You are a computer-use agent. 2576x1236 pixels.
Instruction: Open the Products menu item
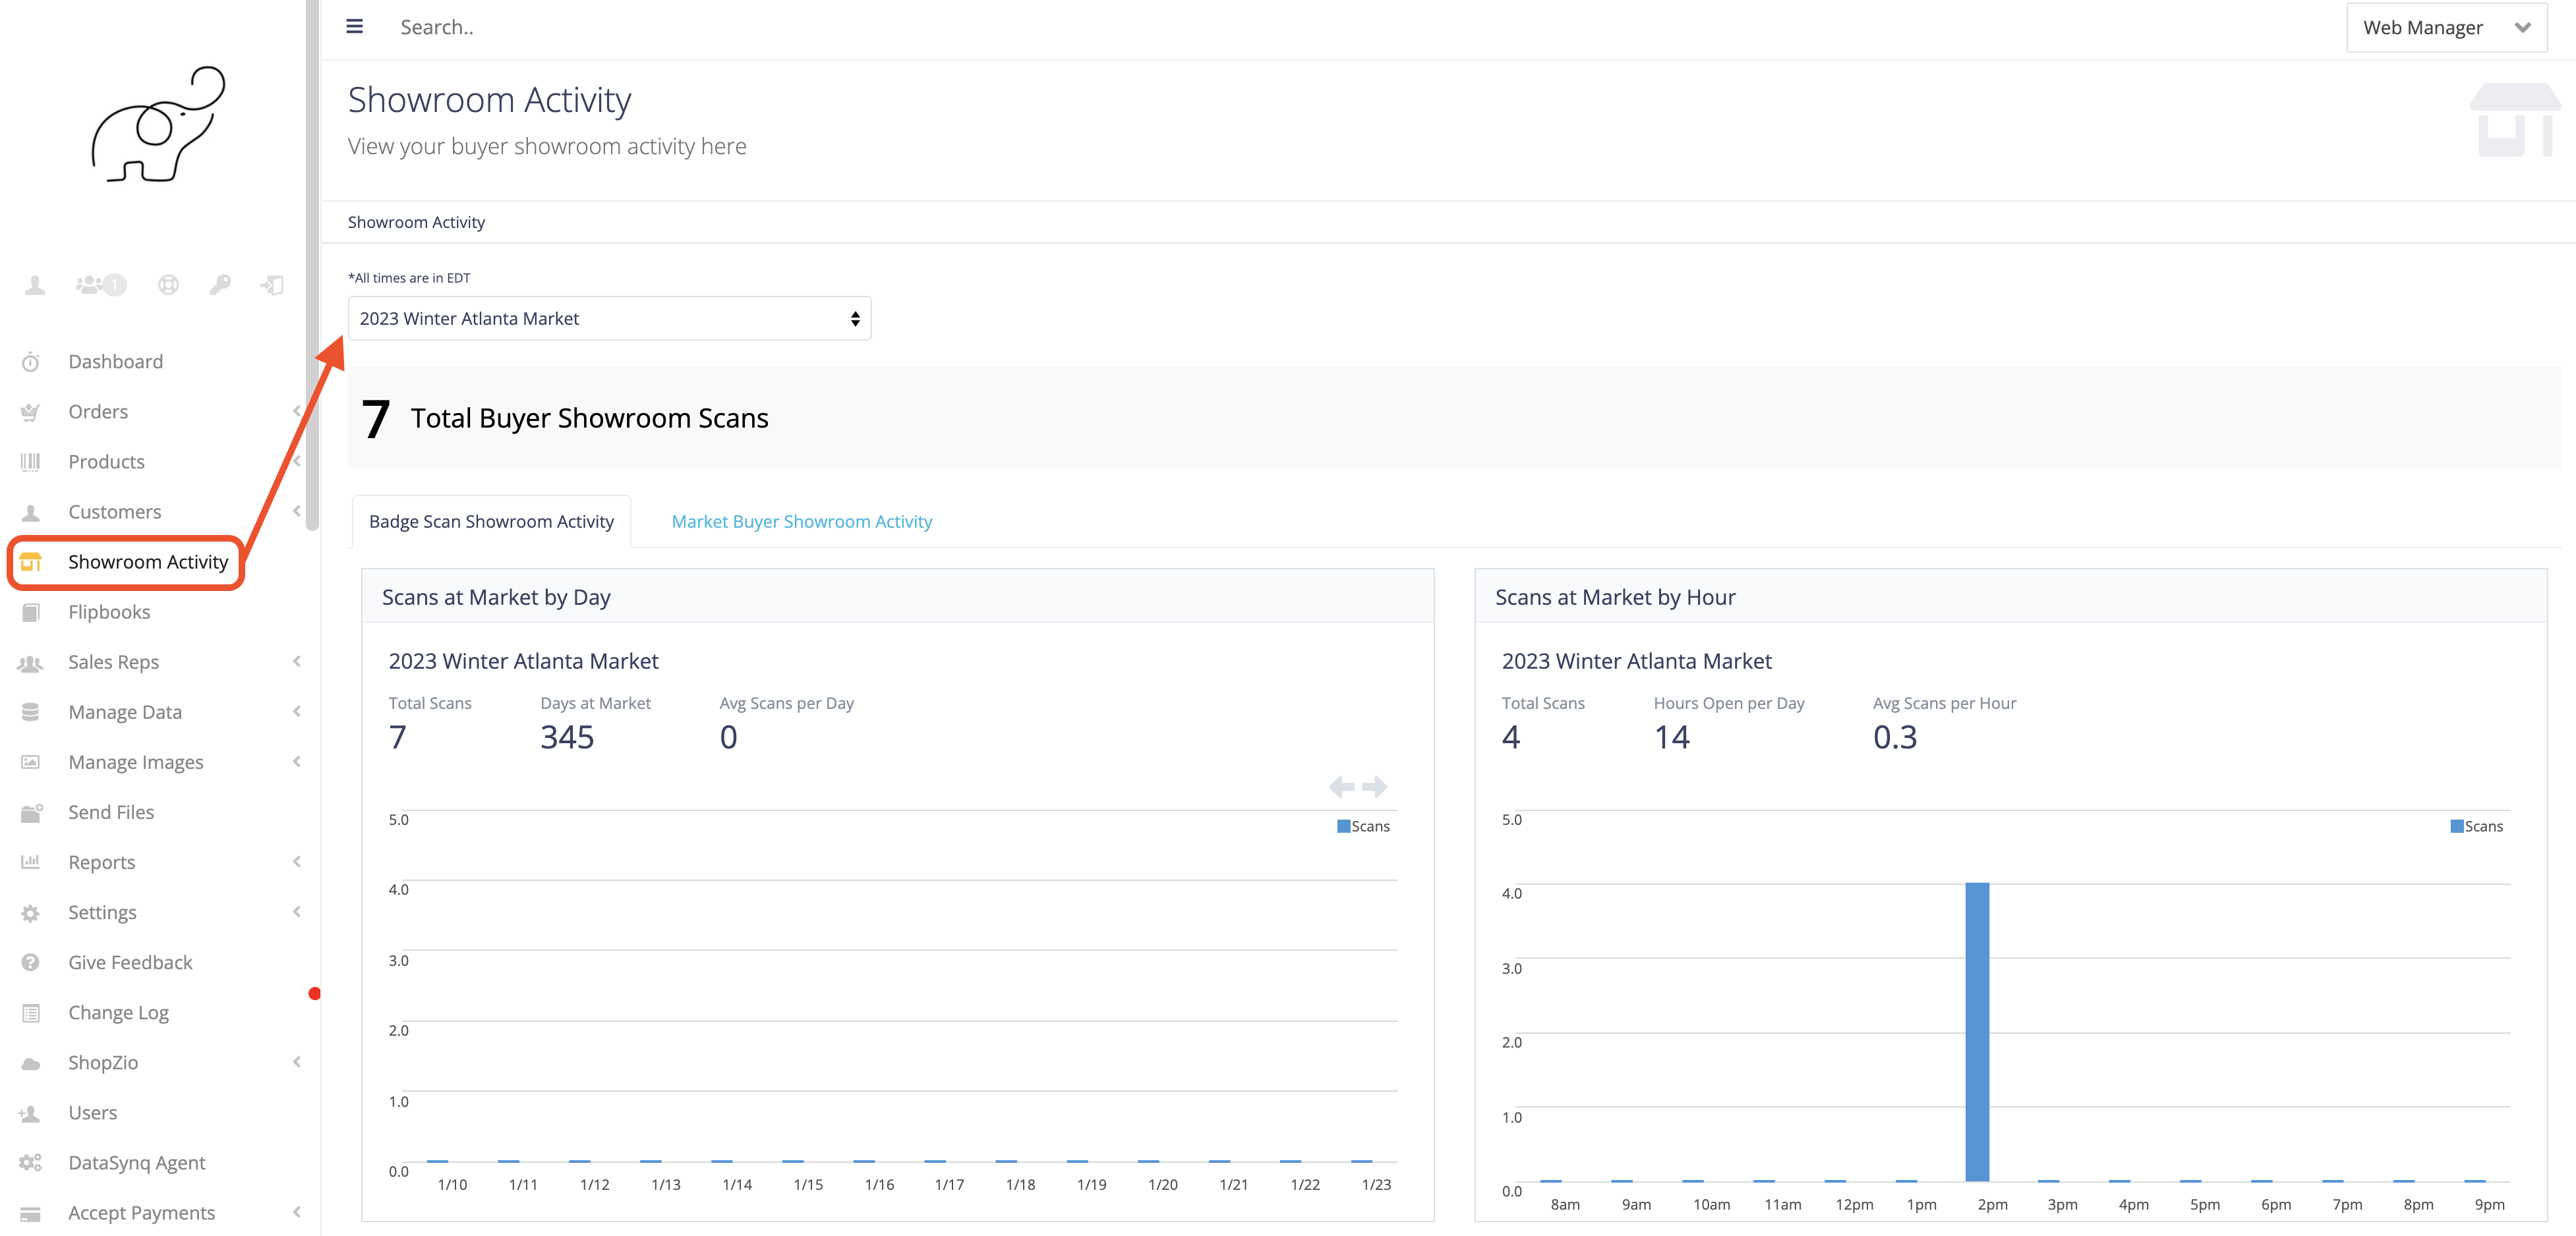click(107, 462)
